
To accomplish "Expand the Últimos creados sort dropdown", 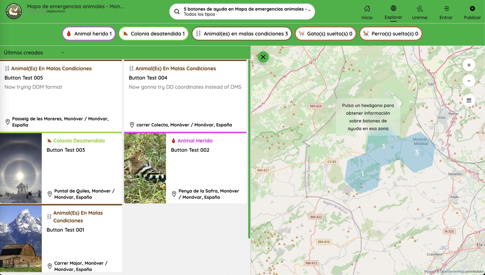I will (34, 53).
